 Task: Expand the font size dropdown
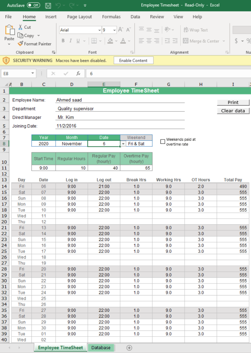(x=114, y=30)
